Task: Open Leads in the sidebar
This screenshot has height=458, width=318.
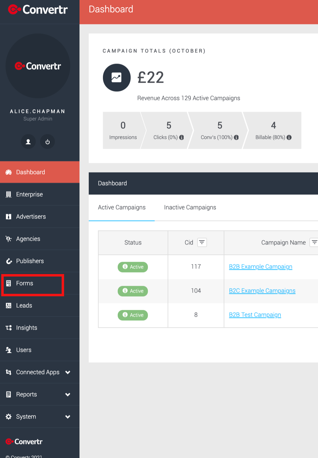Action: click(x=40, y=306)
